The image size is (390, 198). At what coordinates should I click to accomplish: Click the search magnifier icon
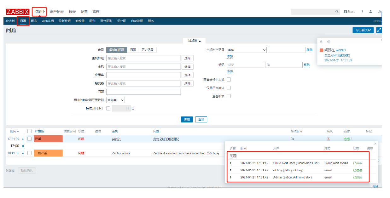click(337, 12)
